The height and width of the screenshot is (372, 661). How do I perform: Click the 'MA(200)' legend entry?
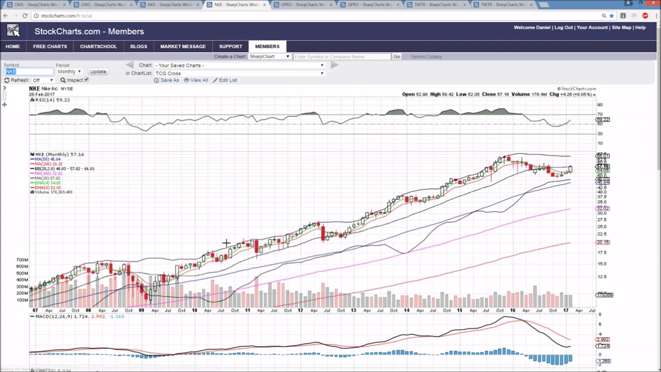(46, 164)
